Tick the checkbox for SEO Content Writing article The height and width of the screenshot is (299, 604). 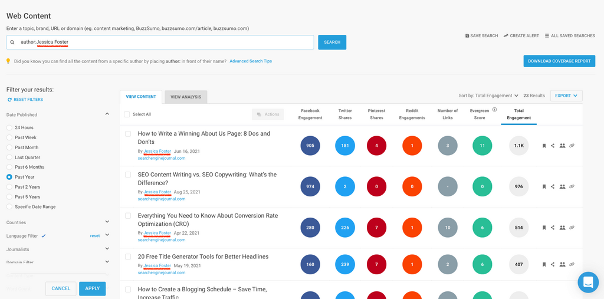[128, 175]
